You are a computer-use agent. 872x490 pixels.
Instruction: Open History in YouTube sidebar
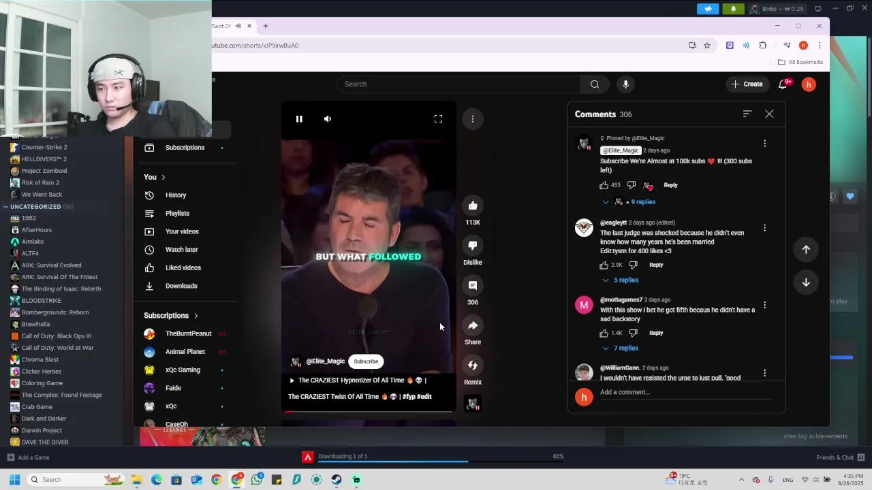pyautogui.click(x=176, y=195)
